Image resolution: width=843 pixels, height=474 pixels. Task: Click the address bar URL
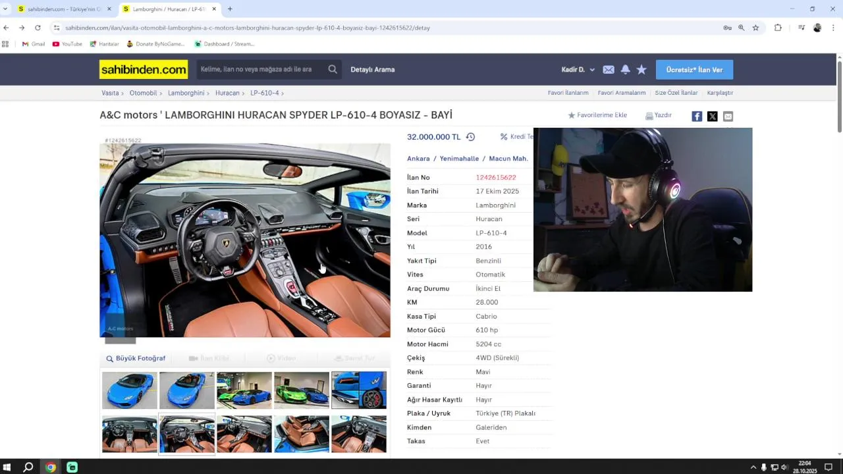[248, 28]
